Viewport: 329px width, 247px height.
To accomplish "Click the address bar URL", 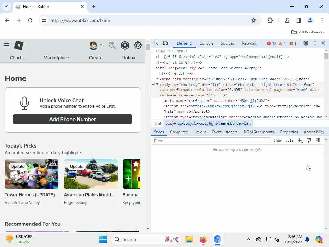I will tap(81, 20).
